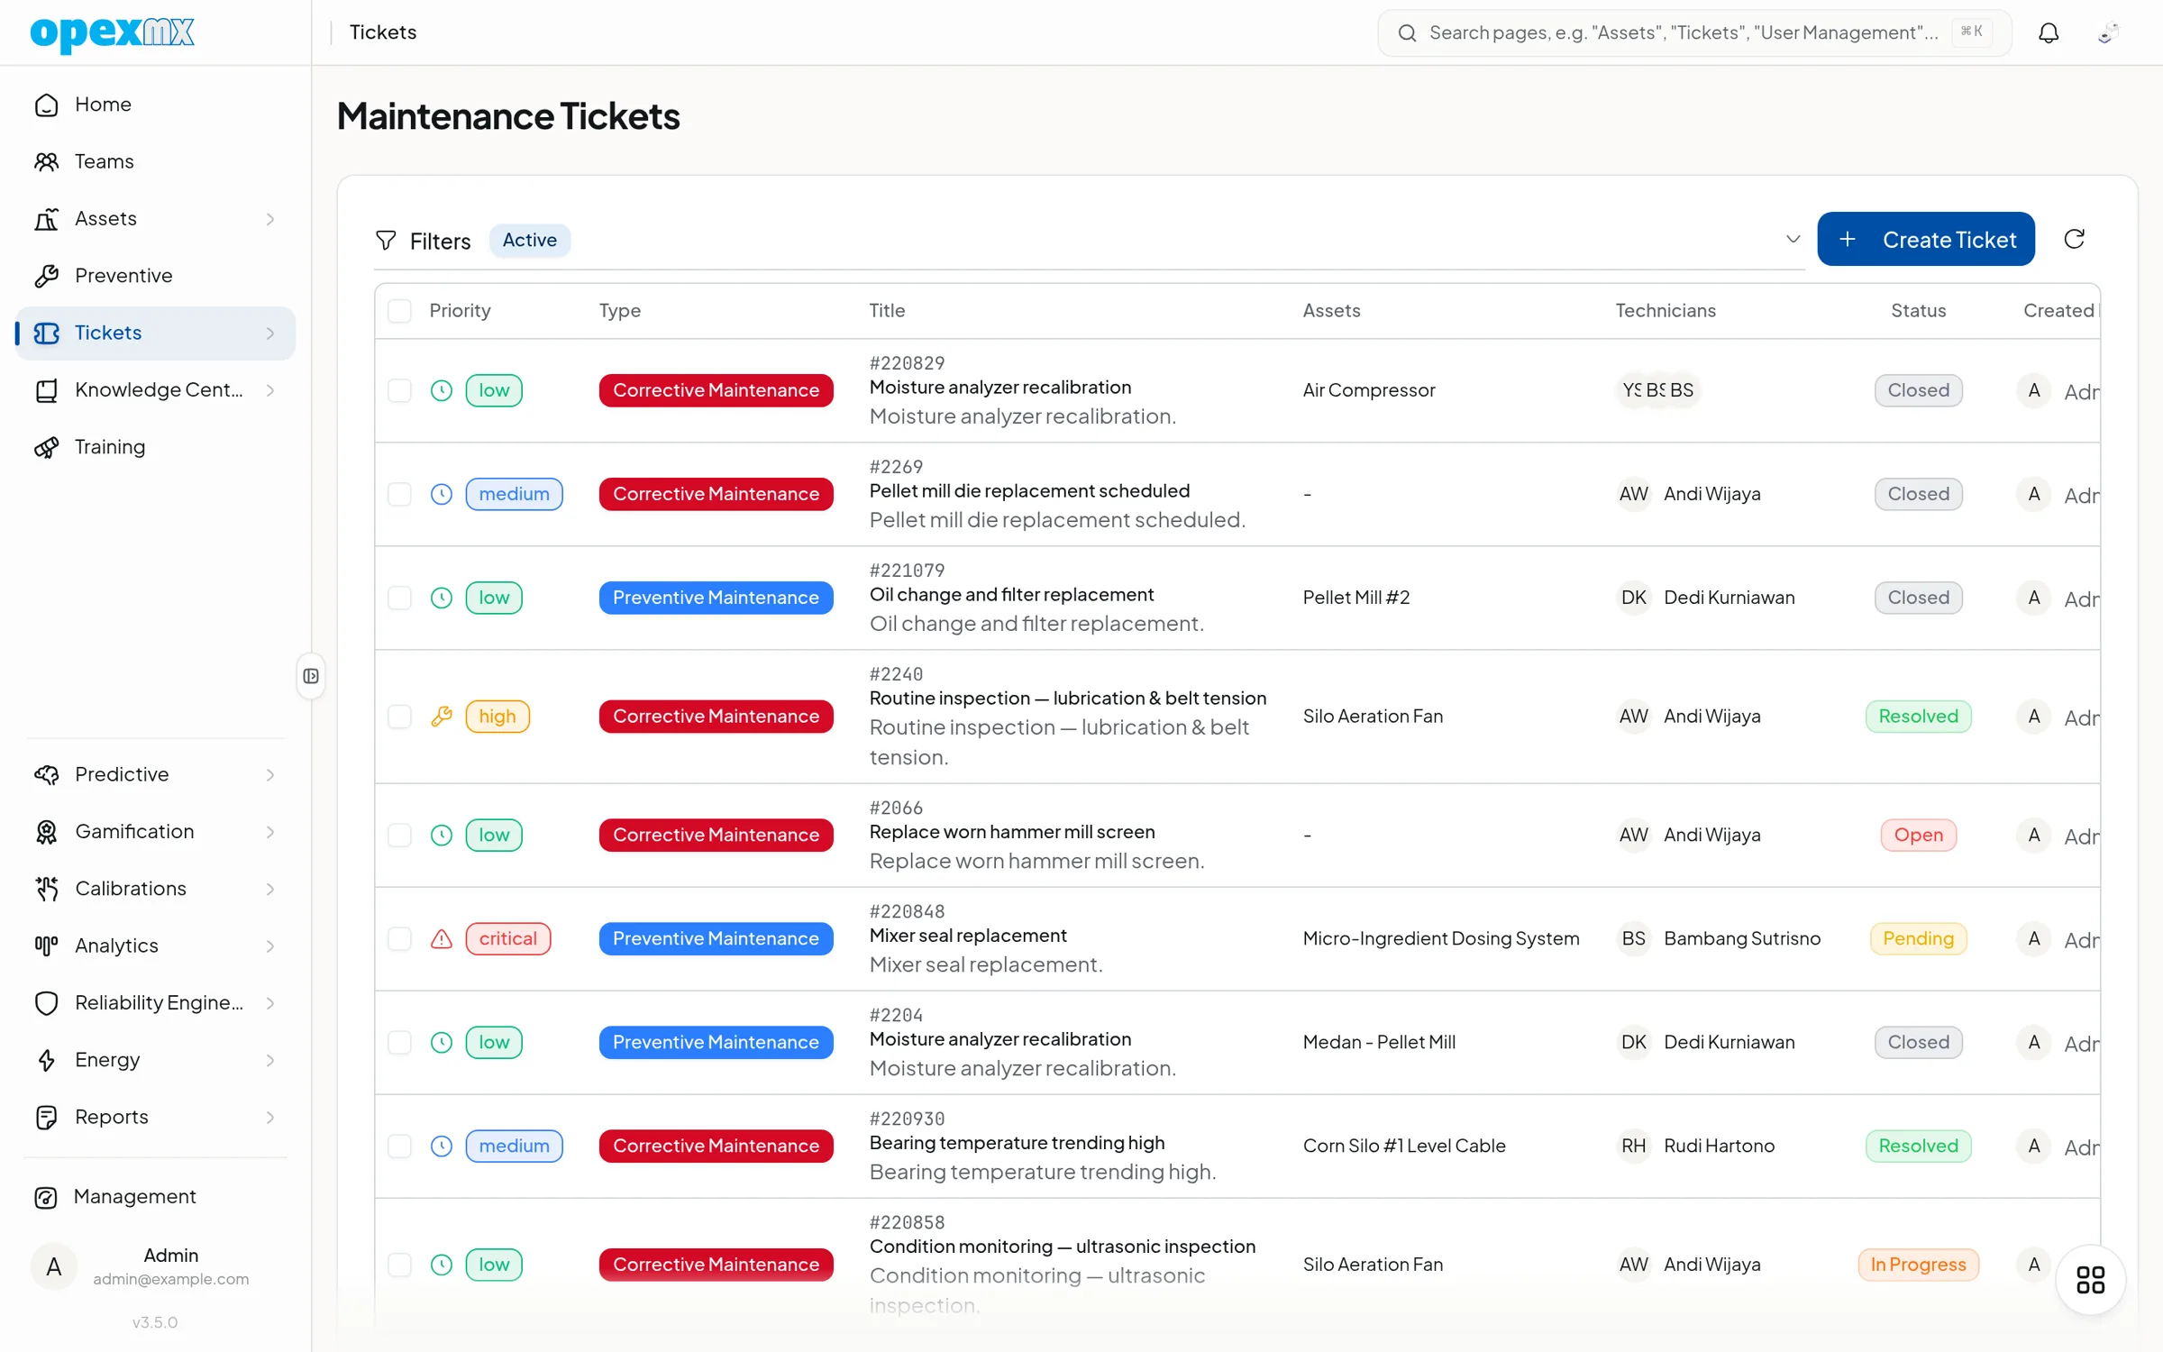
Task: Open Reliability Engineering menu item
Action: [x=156, y=1002]
